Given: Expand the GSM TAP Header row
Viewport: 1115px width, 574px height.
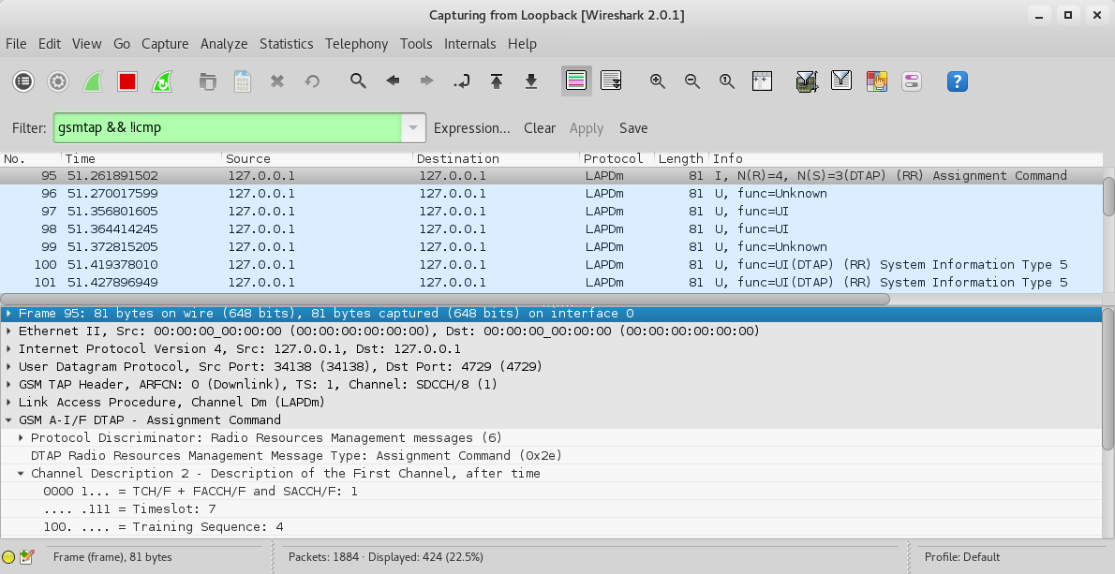Looking at the screenshot, I should (8, 384).
